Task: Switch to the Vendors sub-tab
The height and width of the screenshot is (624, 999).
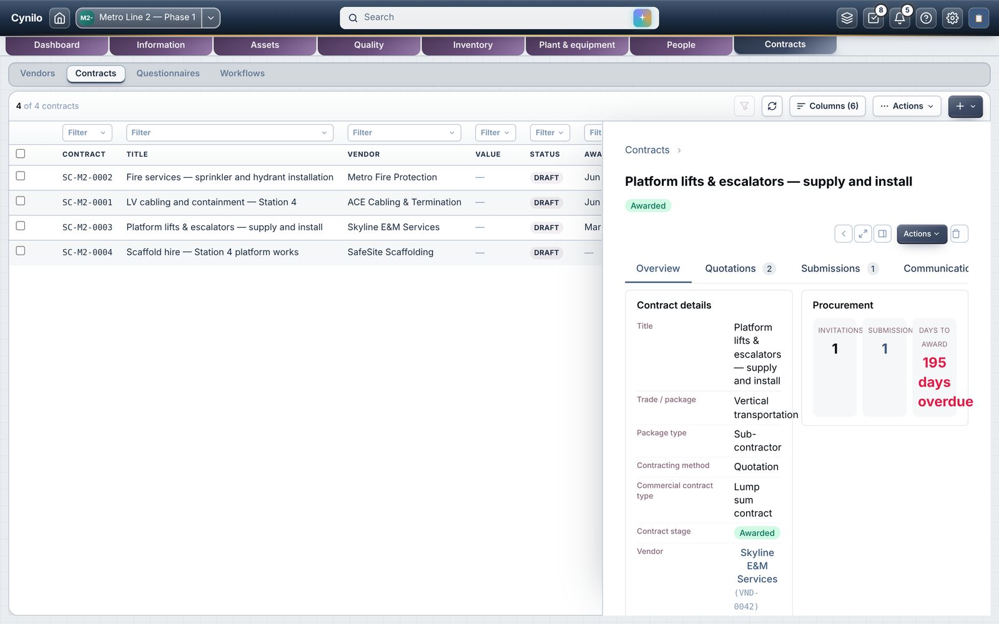Action: [x=37, y=74]
